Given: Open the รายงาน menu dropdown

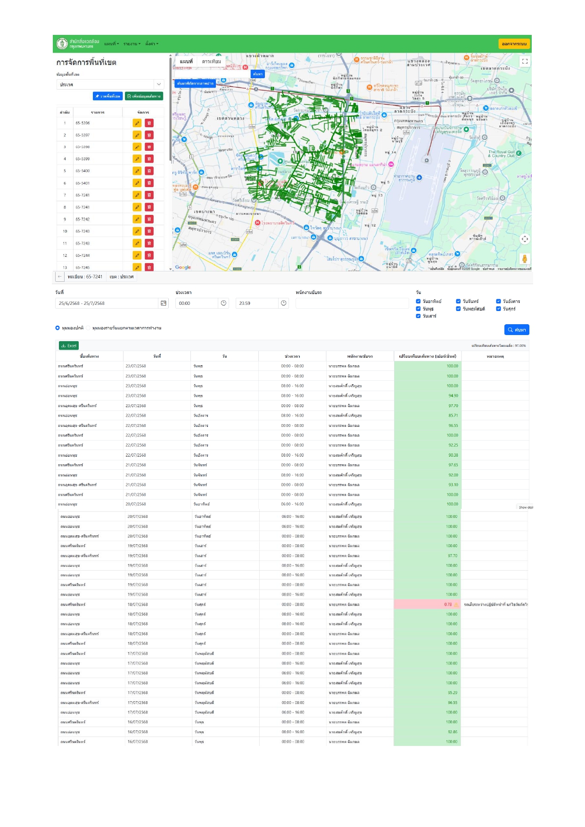Looking at the screenshot, I should click(x=132, y=44).
